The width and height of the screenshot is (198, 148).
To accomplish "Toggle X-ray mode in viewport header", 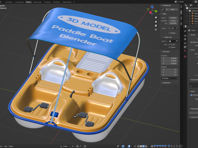I will 135,146.
